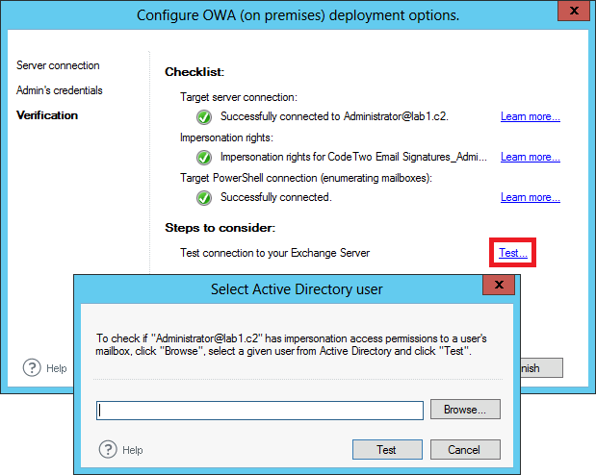The image size is (596, 475).
Task: Open Learn more link for Impersonation rights
Action: coord(531,157)
